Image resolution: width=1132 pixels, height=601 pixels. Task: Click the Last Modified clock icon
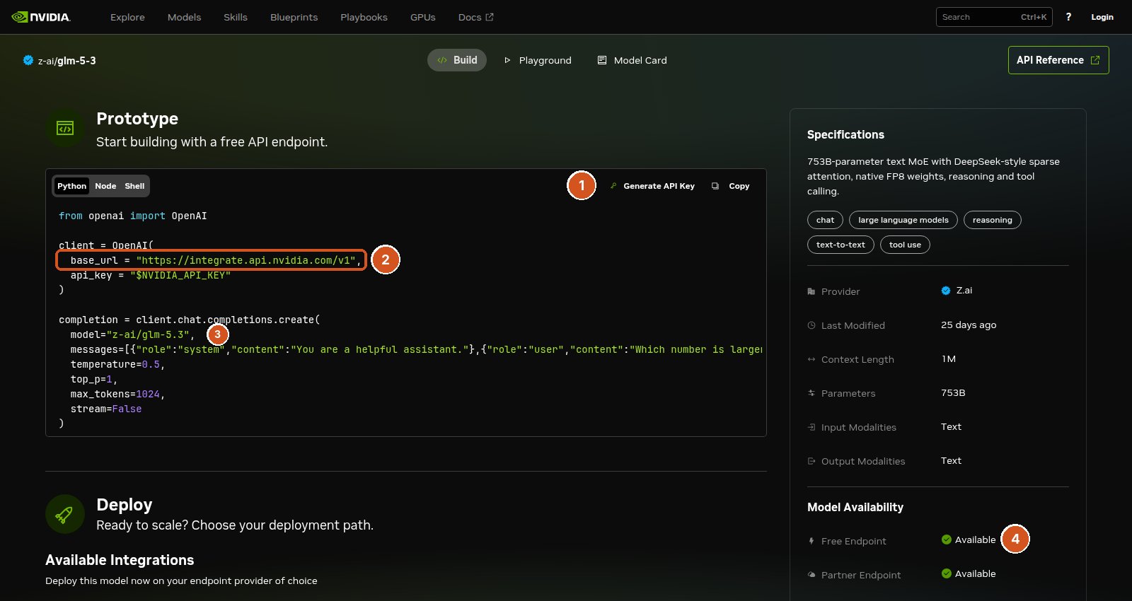click(812, 325)
